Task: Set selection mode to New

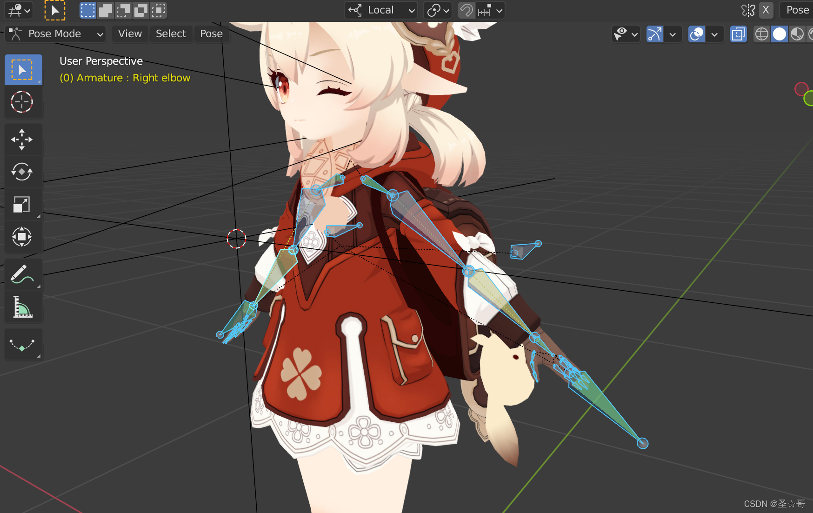Action: pos(88,10)
